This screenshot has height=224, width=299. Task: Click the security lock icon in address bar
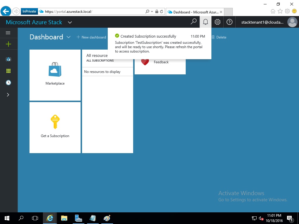157,11
